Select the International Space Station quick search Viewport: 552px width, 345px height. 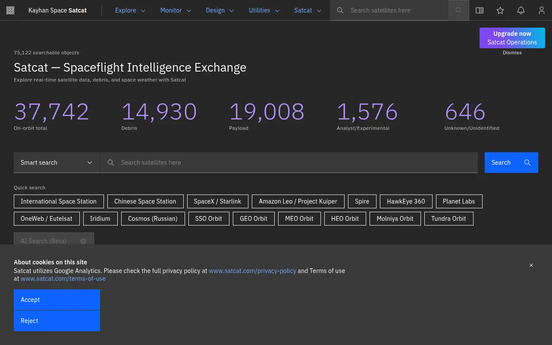click(x=59, y=201)
